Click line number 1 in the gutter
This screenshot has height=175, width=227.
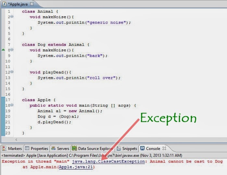pyautogui.click(x=9, y=11)
